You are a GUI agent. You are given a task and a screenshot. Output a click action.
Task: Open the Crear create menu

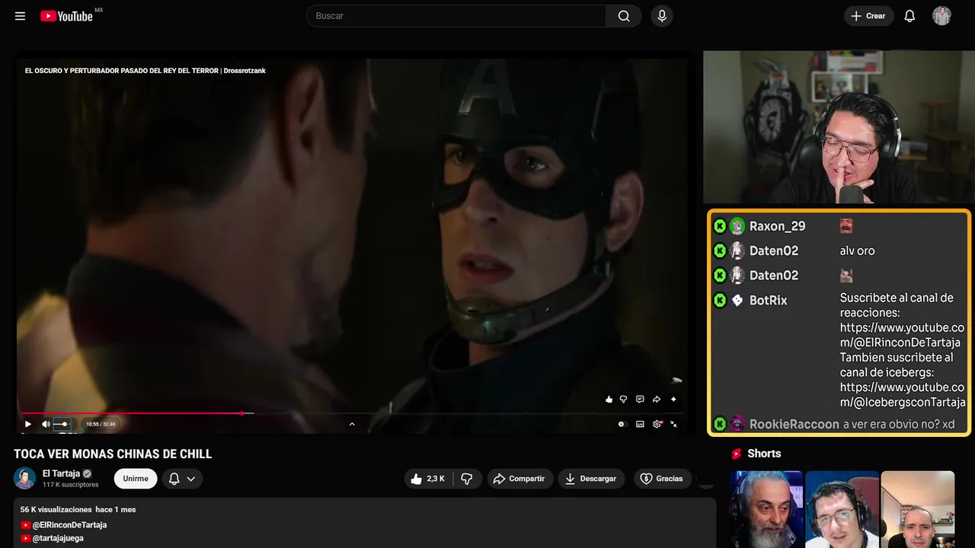868,16
